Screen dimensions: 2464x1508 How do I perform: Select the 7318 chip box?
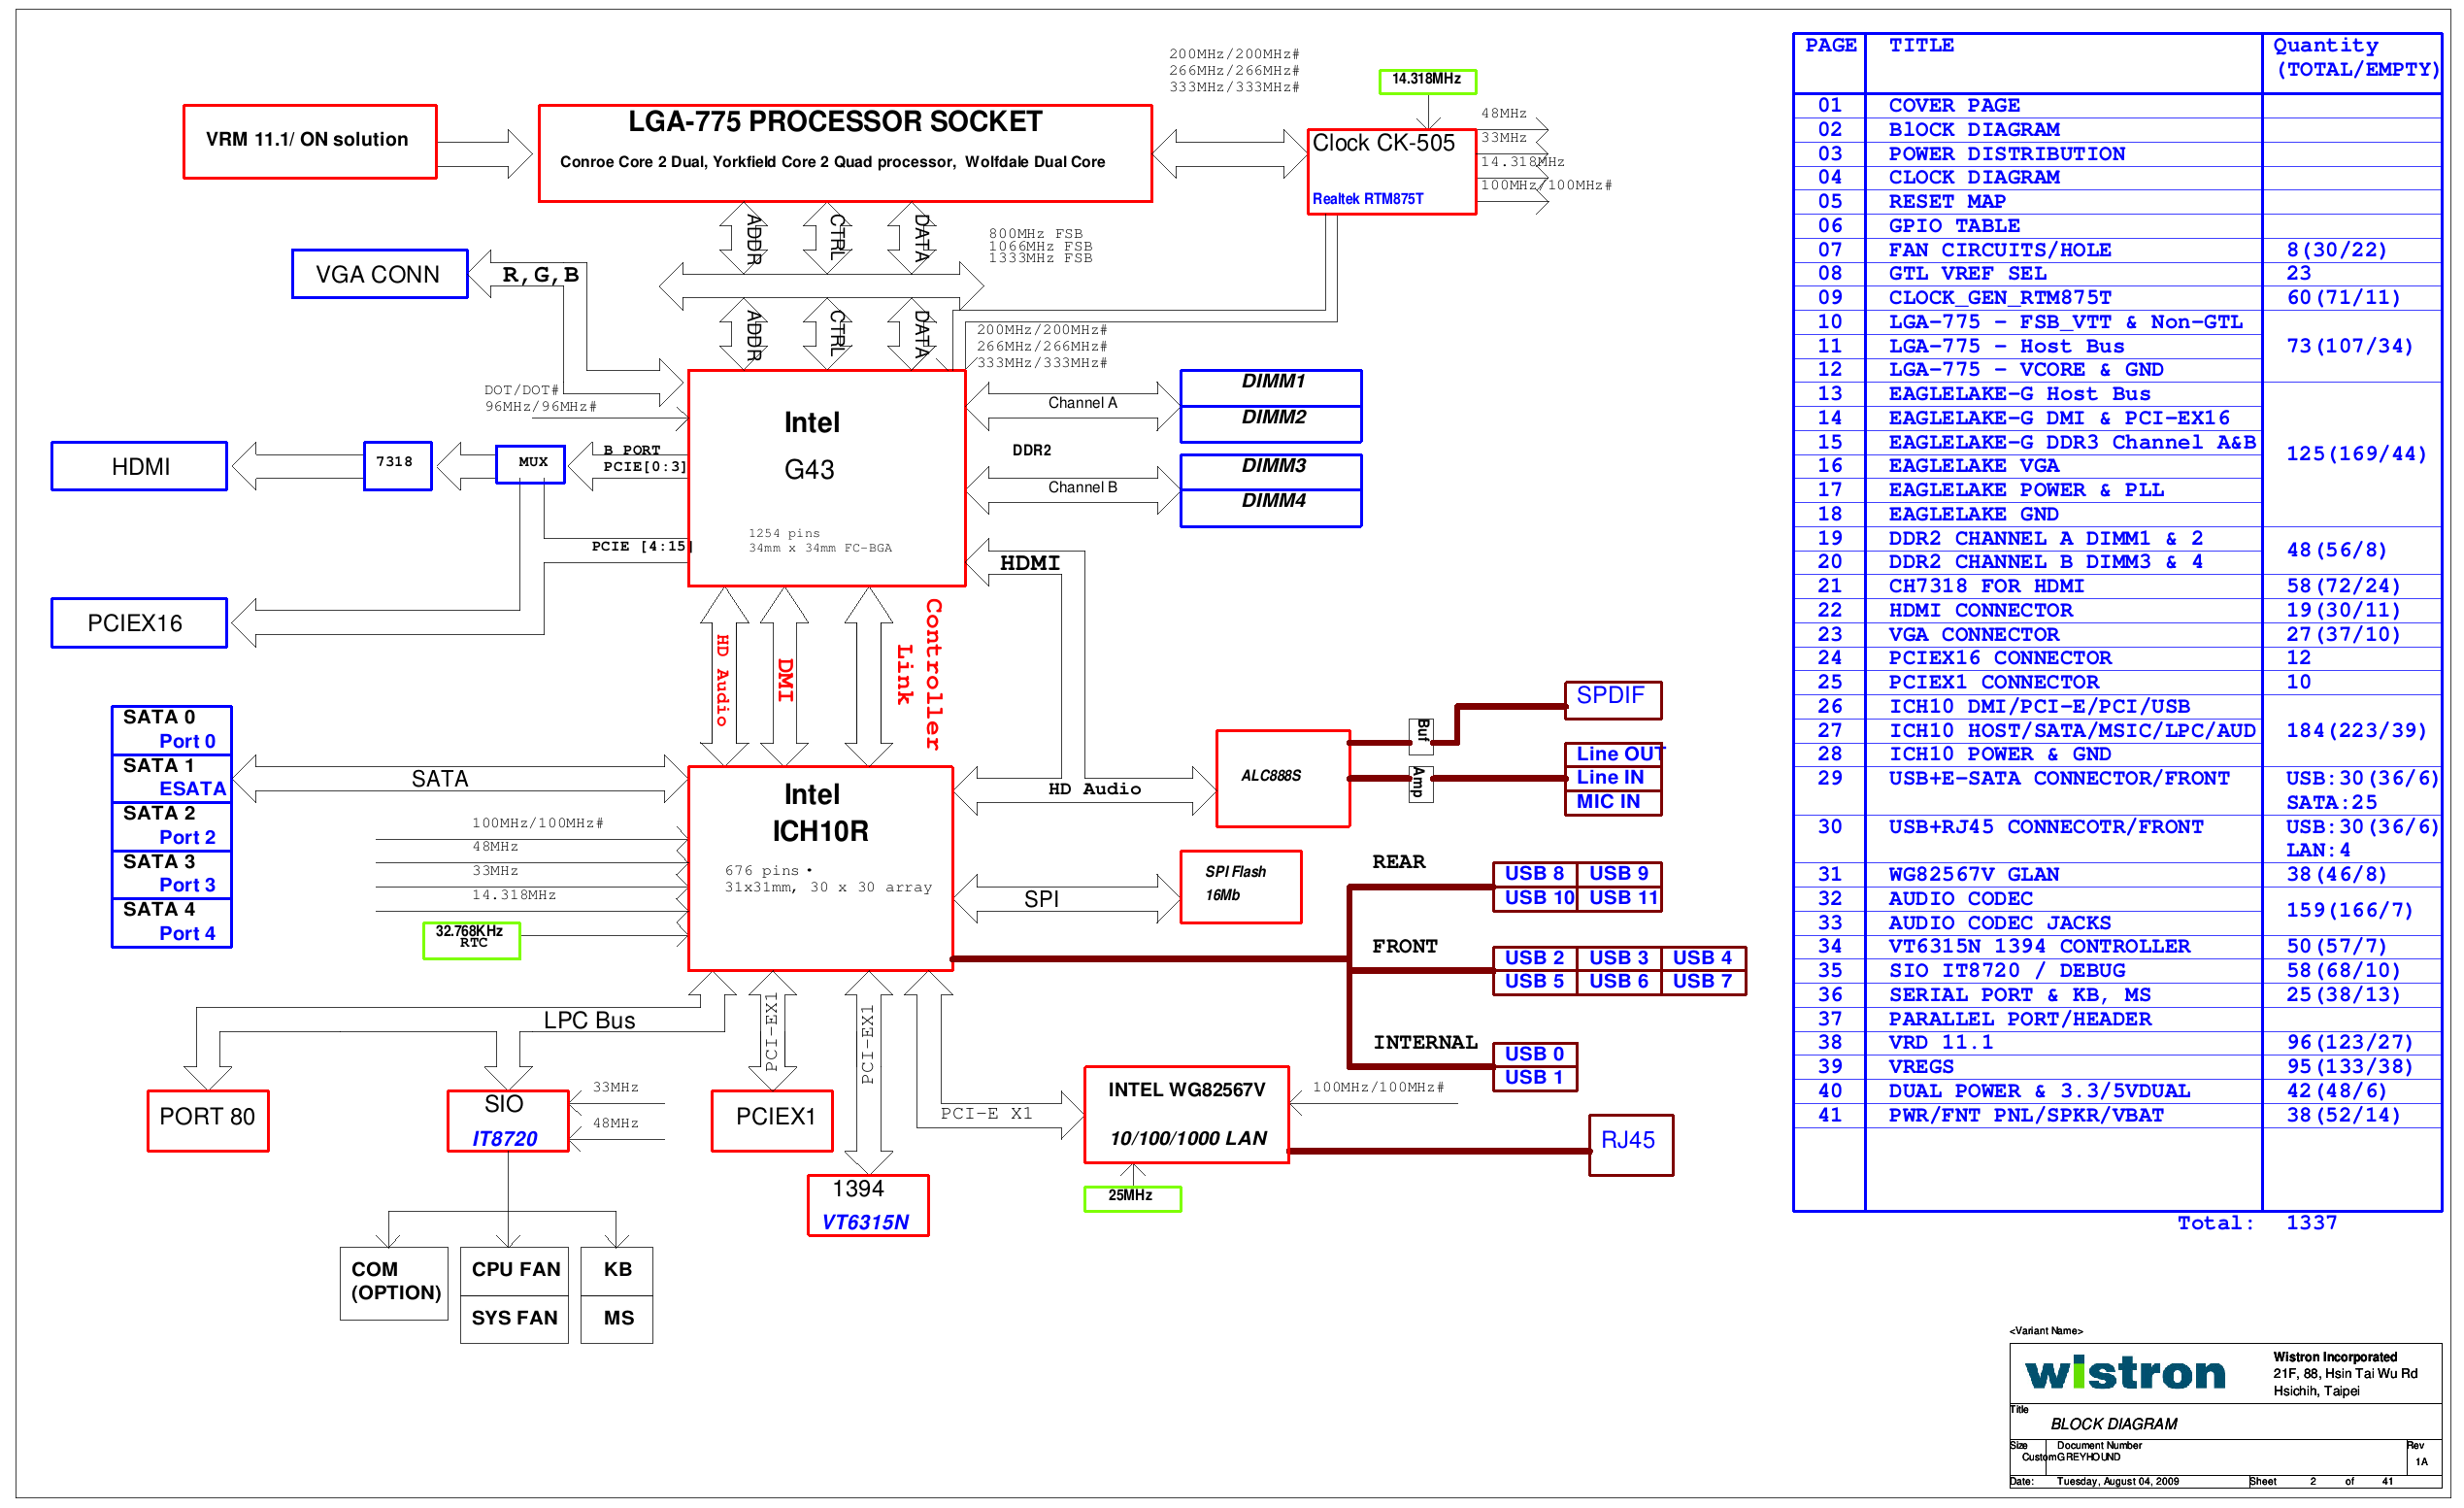point(398,466)
